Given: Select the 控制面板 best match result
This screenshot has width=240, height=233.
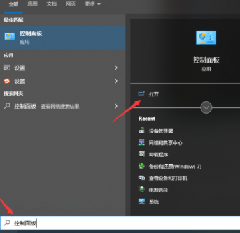Looking at the screenshot, I should [63, 38].
